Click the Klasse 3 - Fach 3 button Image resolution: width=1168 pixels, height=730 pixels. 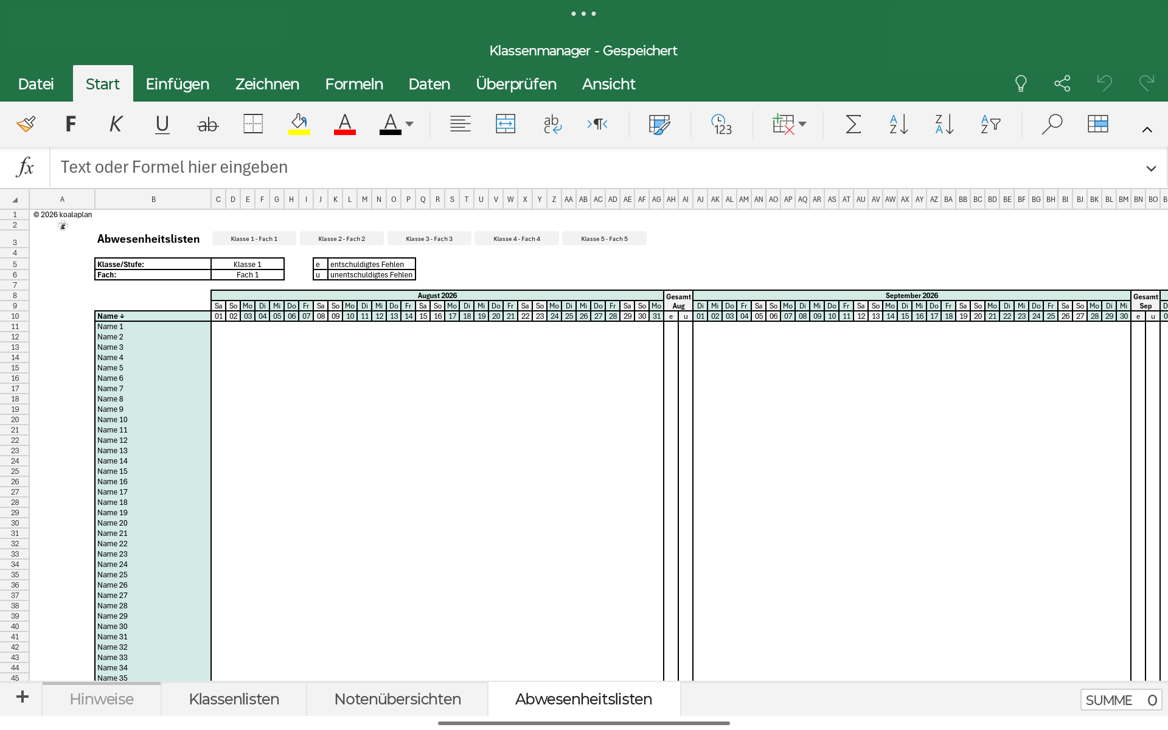[x=429, y=238]
